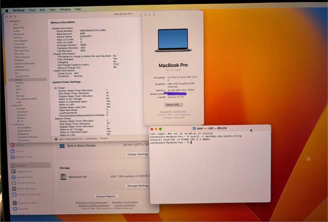Select Disabled Software under Software
Image resolution: width=328 pixels, height=222 pixels.
[x=28, y=137]
